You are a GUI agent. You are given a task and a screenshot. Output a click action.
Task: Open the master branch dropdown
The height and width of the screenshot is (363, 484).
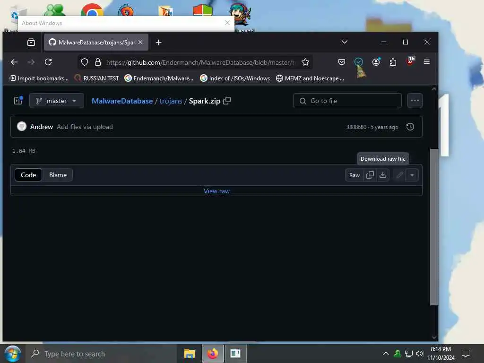tap(57, 101)
